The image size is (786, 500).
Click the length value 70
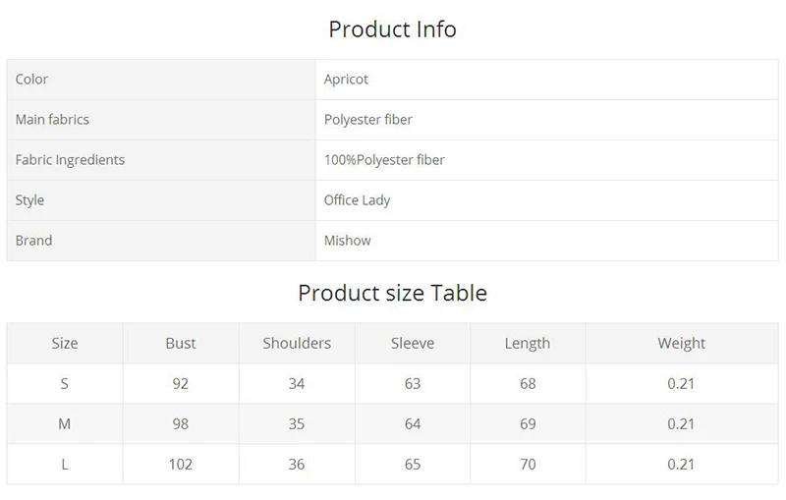528,465
